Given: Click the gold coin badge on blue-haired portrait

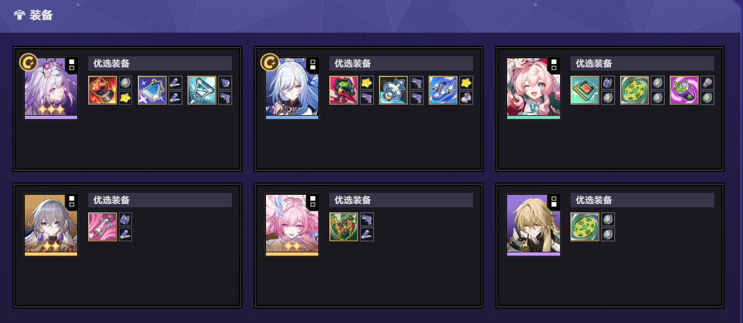Looking at the screenshot, I should coord(270,62).
